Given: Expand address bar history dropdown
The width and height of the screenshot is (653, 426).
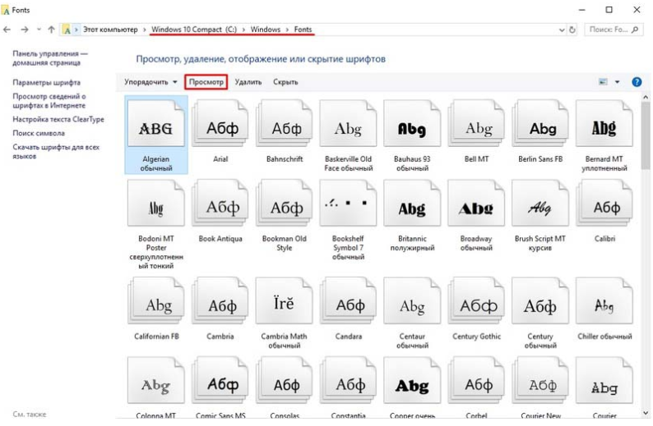Looking at the screenshot, I should coord(562,30).
